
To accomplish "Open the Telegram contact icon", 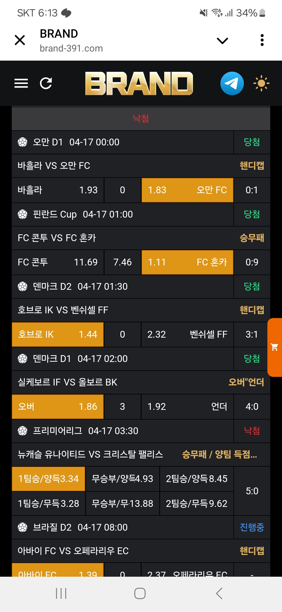I will pyautogui.click(x=232, y=83).
